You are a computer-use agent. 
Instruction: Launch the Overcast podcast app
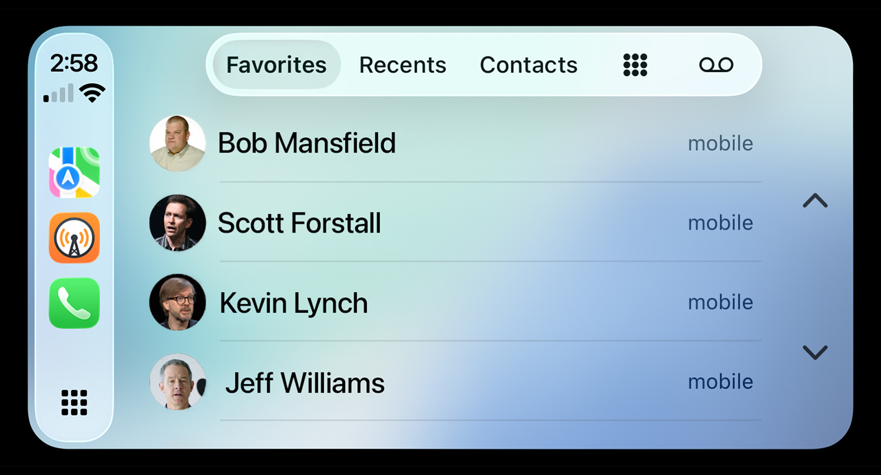[x=74, y=238]
